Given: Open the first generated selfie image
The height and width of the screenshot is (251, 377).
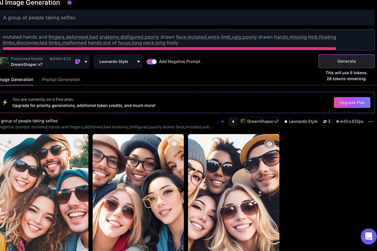Looking at the screenshot, I should pyautogui.click(x=44, y=193).
